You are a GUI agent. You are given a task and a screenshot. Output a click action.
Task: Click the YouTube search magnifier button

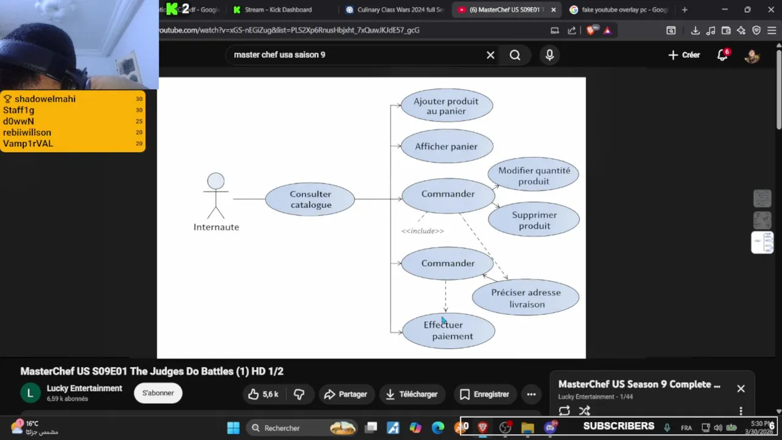515,55
